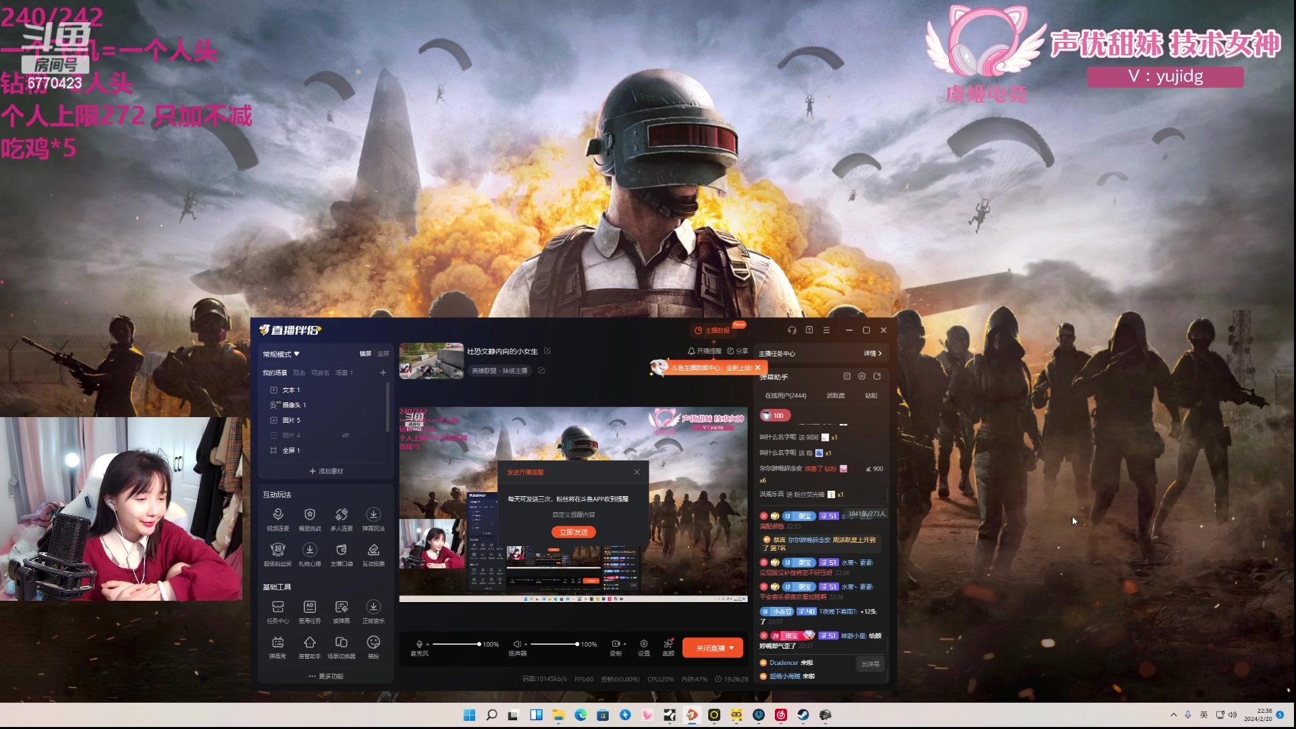
Task: Open the 互动投票 interactive voting tool
Action: (373, 551)
